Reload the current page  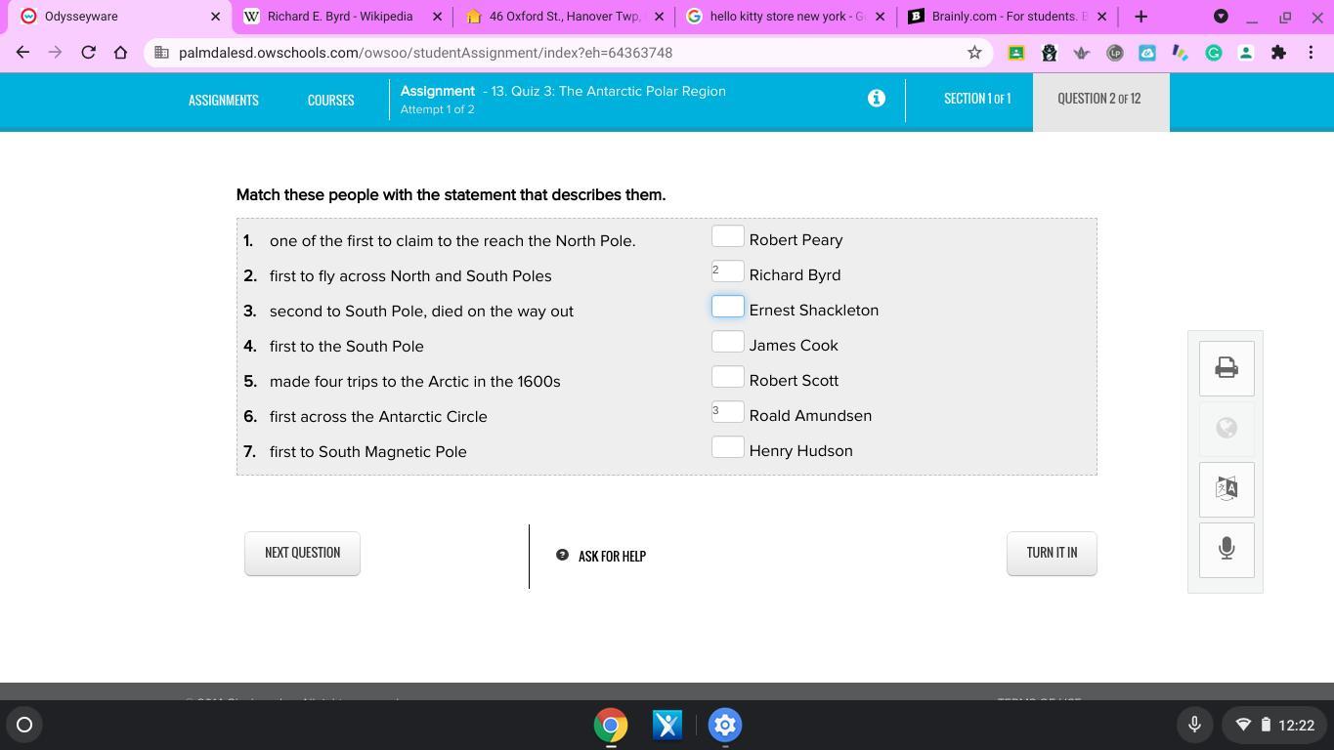click(88, 53)
